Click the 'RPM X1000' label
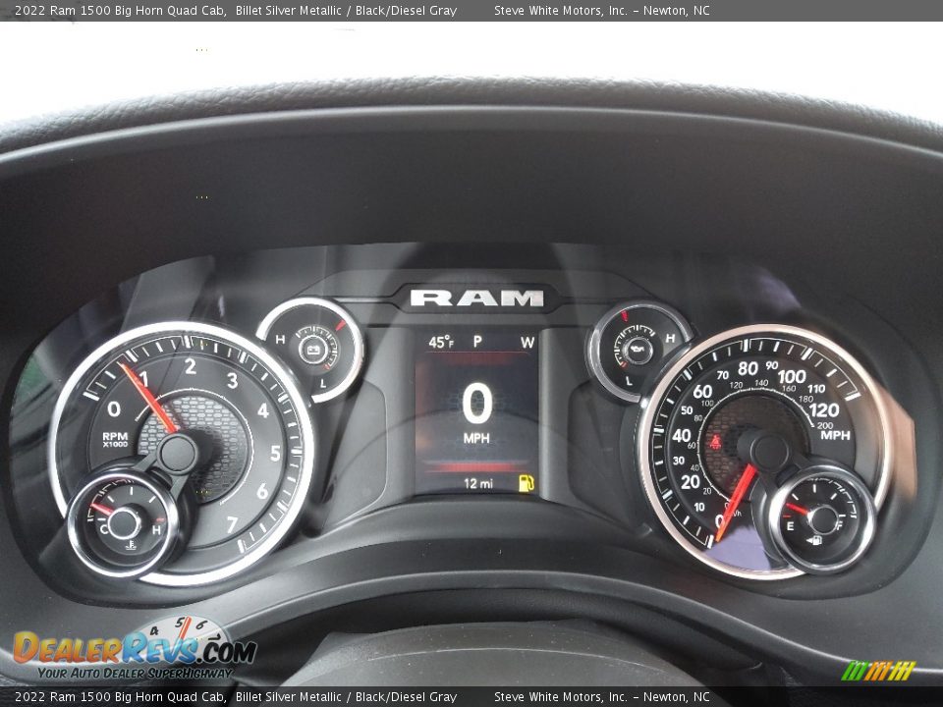The height and width of the screenshot is (707, 943). (x=115, y=440)
